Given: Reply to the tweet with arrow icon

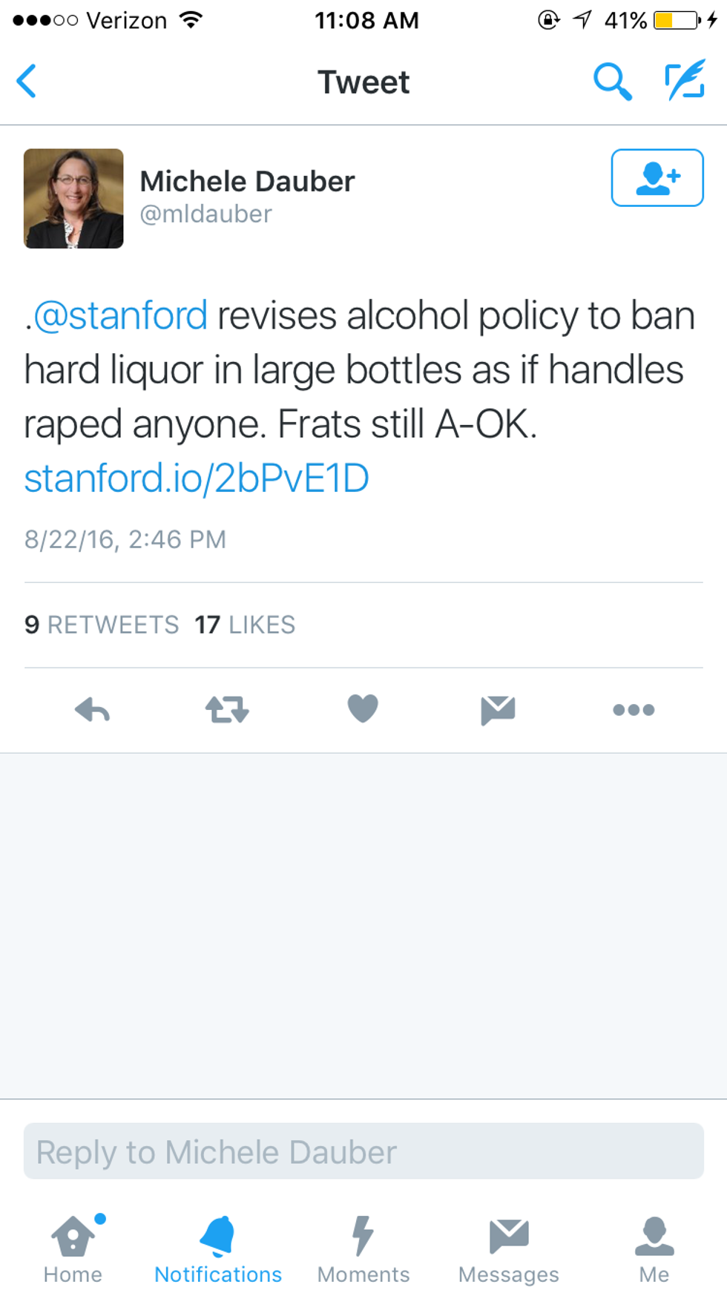Looking at the screenshot, I should point(93,710).
